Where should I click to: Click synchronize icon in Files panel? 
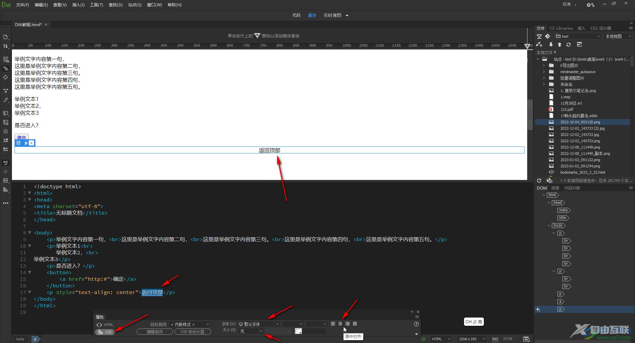[569, 44]
